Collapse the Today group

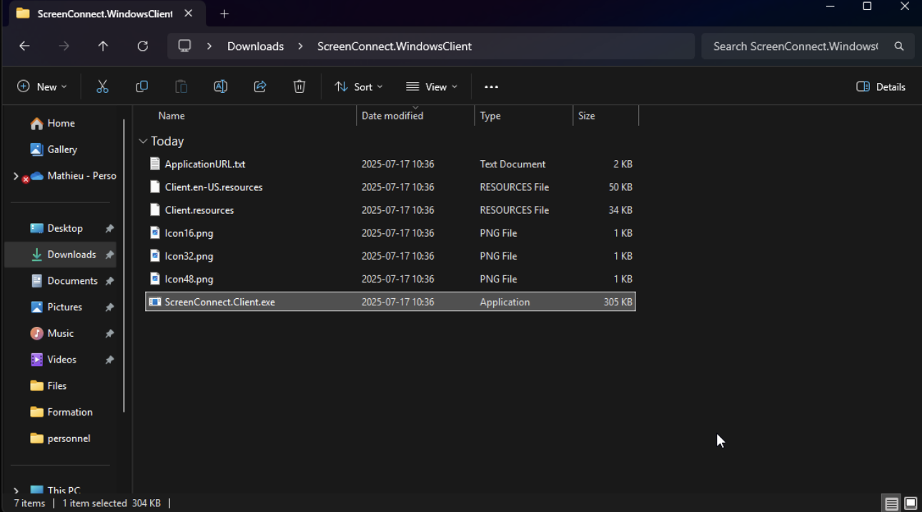pyautogui.click(x=143, y=142)
